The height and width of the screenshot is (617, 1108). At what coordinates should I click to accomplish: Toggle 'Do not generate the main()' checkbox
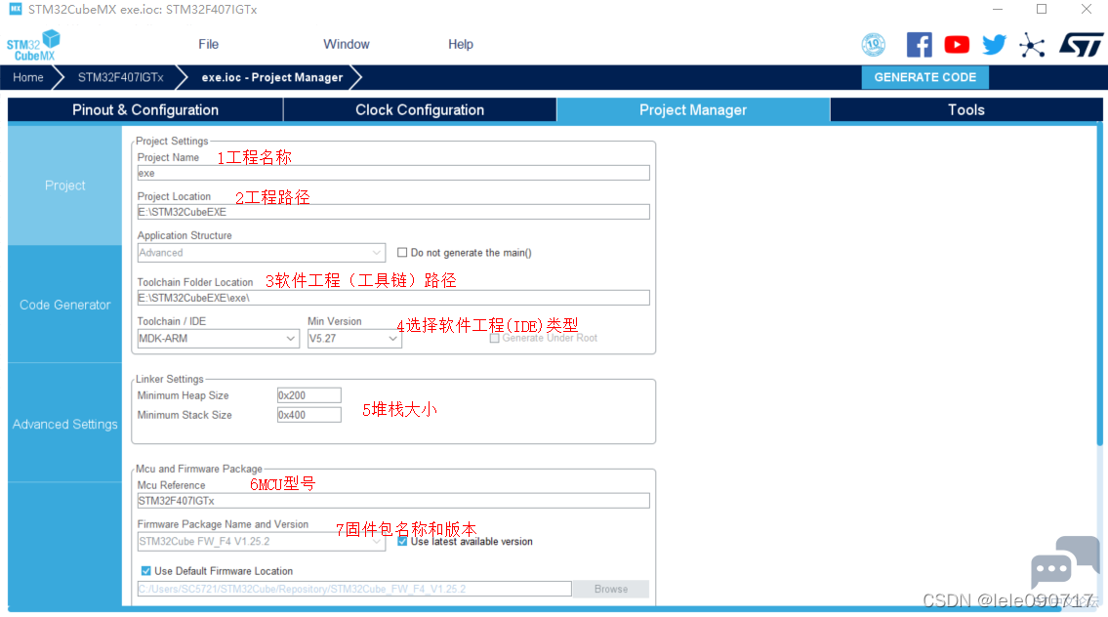(x=402, y=252)
